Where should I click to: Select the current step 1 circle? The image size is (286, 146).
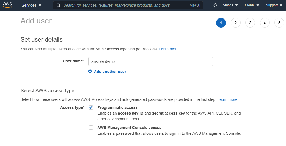pyautogui.click(x=221, y=23)
